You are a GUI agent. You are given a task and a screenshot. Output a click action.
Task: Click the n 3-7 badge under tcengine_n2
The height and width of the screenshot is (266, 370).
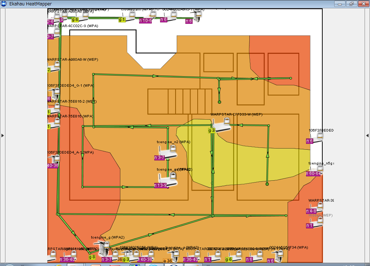[x=159, y=158]
